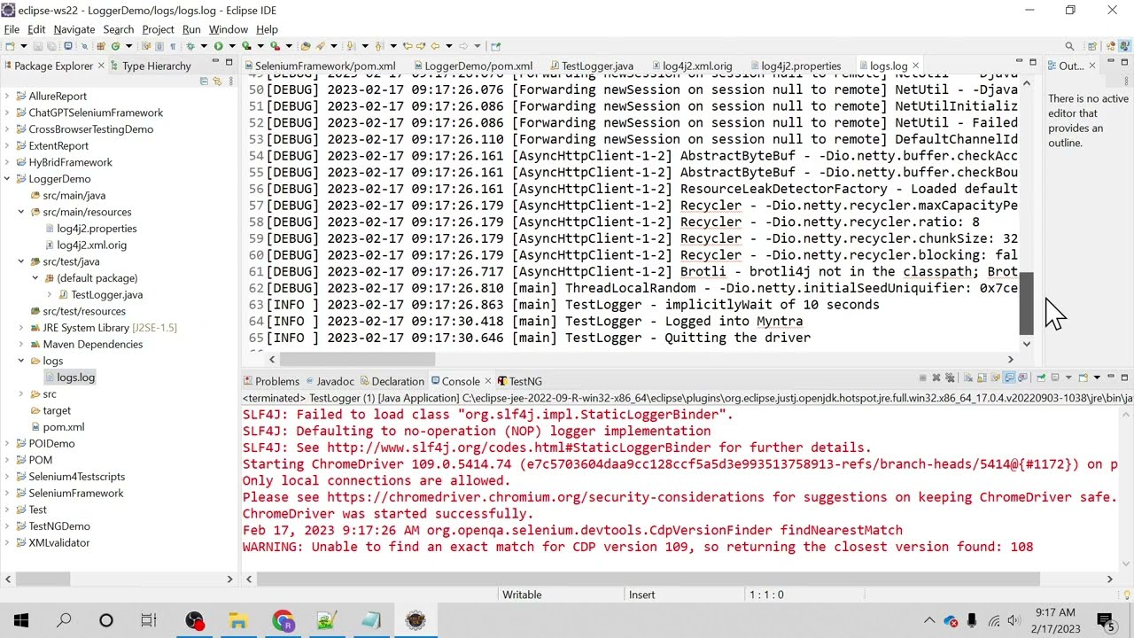Click the New Java Class icon
1134x638 pixels.
pos(115,46)
